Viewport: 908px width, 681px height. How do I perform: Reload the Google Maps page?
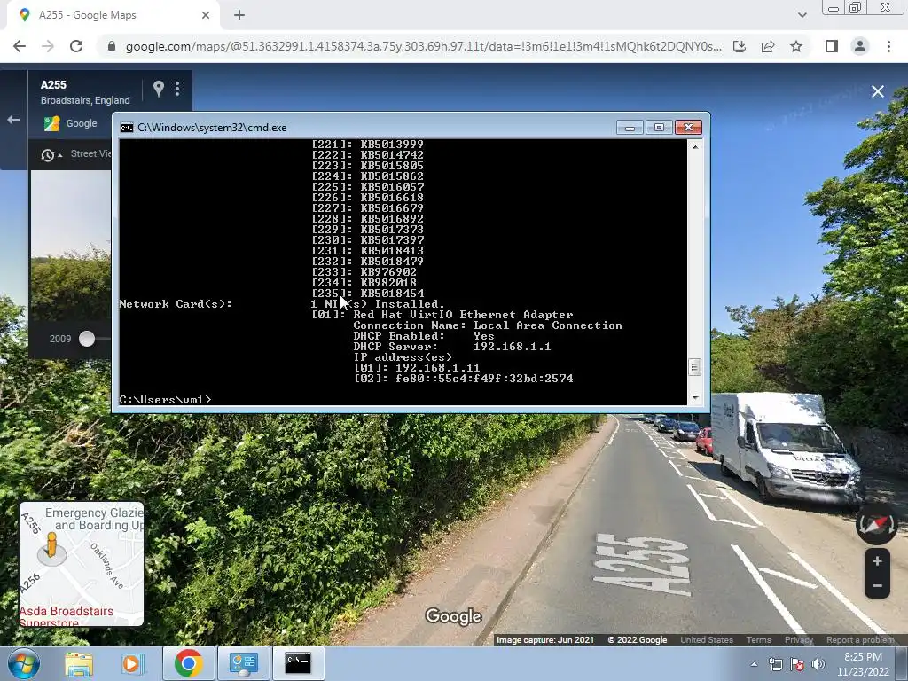click(76, 46)
